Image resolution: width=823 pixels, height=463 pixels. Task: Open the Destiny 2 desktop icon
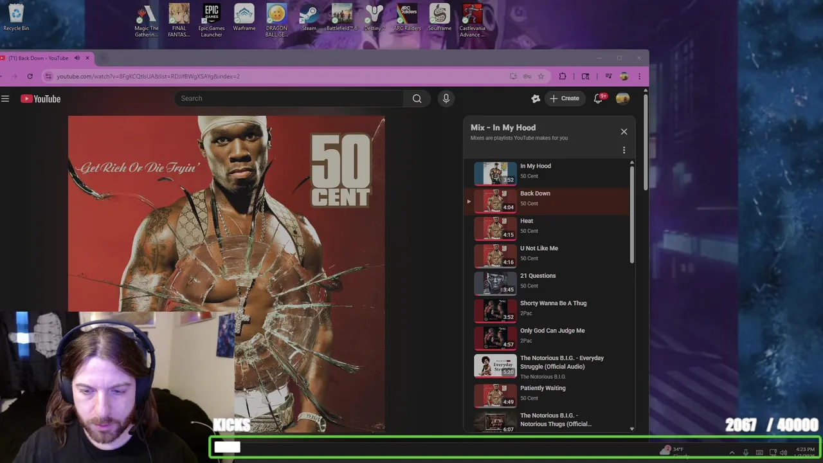(374, 18)
